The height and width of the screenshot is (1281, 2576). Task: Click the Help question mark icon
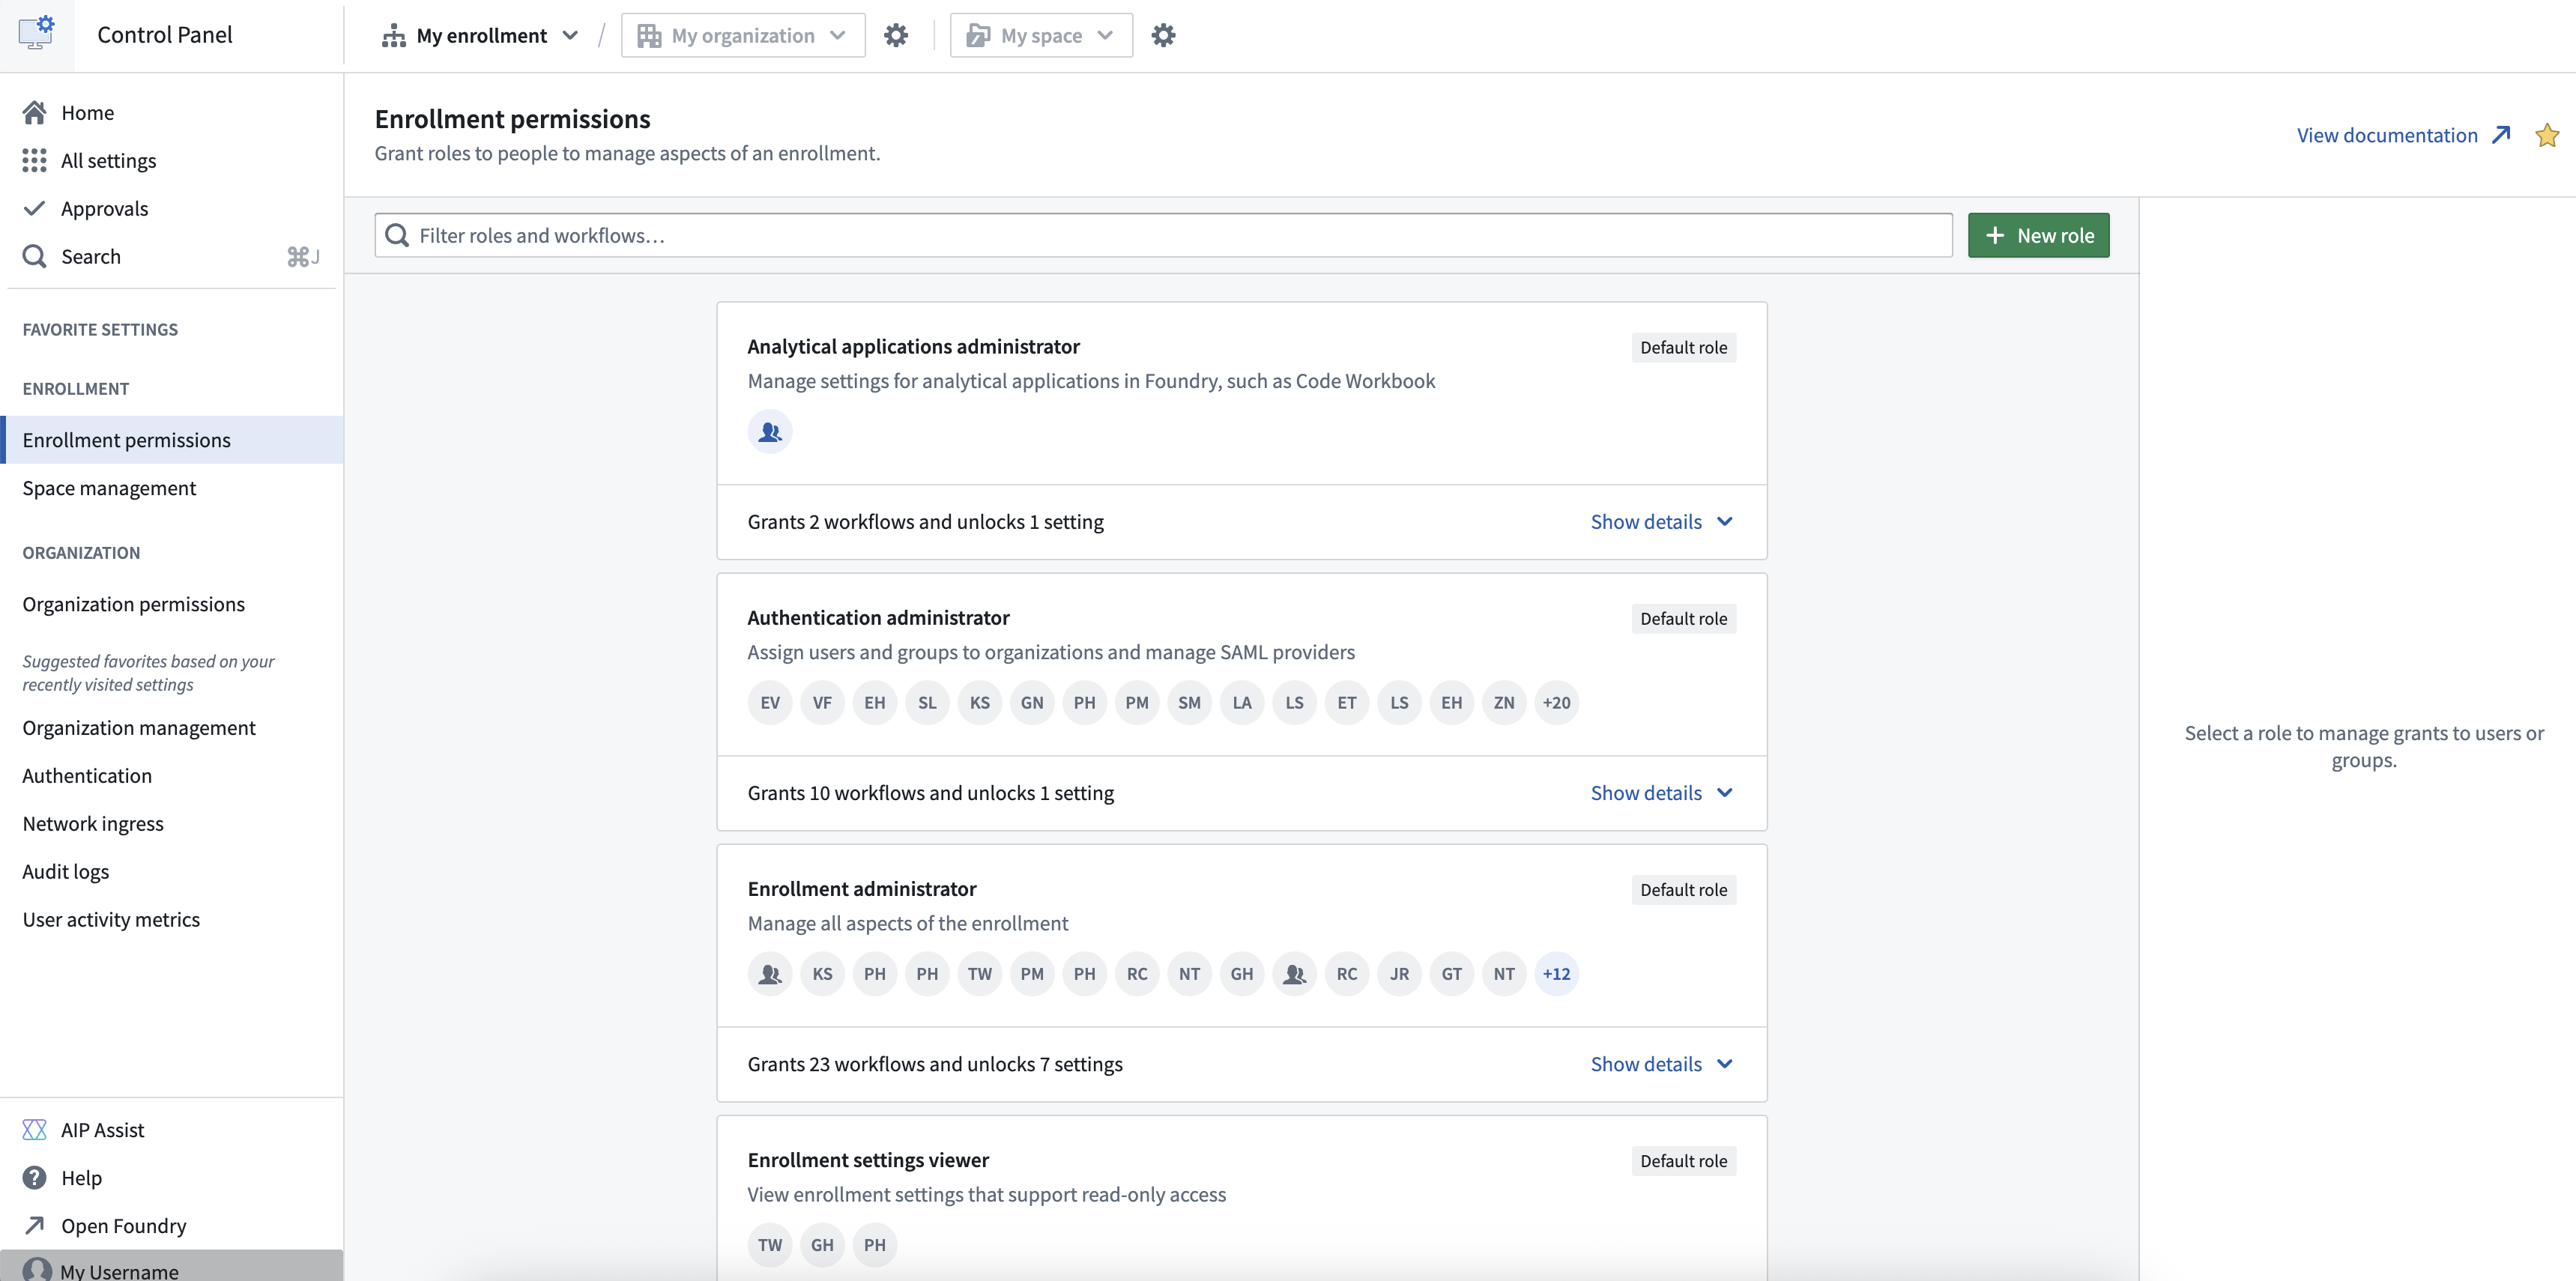pos(35,1177)
